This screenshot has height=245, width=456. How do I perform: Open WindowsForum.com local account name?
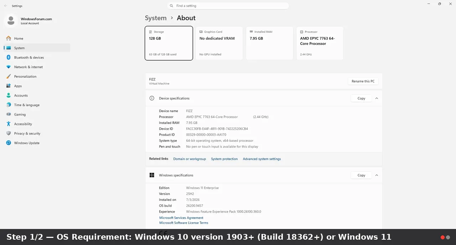(x=36, y=19)
